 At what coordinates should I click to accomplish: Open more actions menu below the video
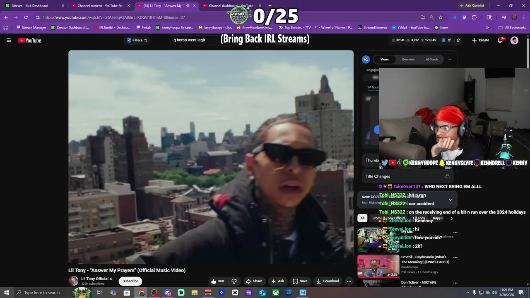click(349, 281)
